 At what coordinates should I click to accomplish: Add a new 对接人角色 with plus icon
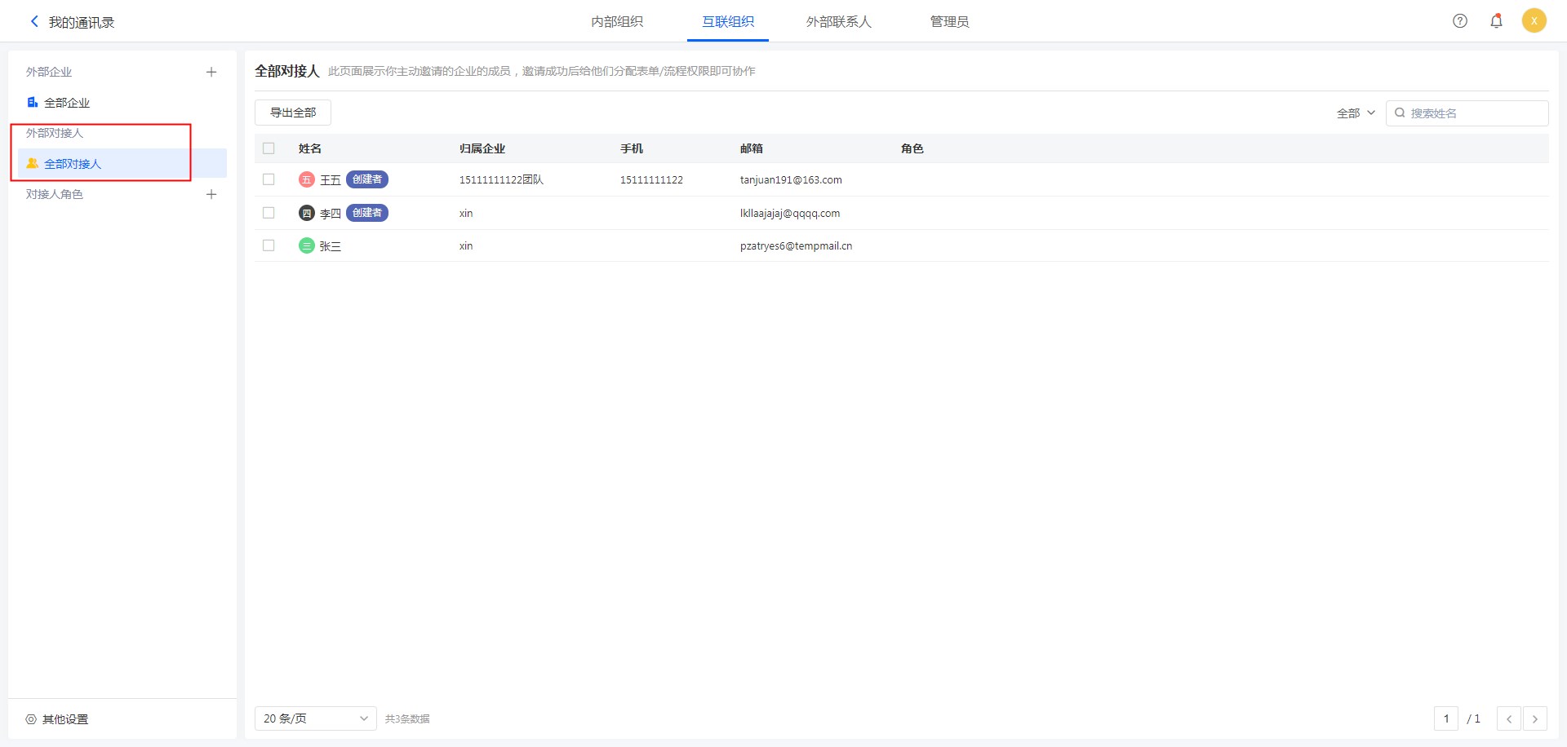211,194
